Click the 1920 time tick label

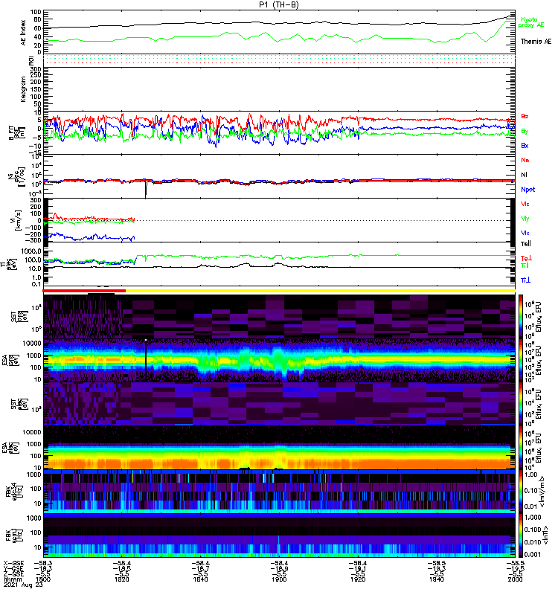(358, 579)
